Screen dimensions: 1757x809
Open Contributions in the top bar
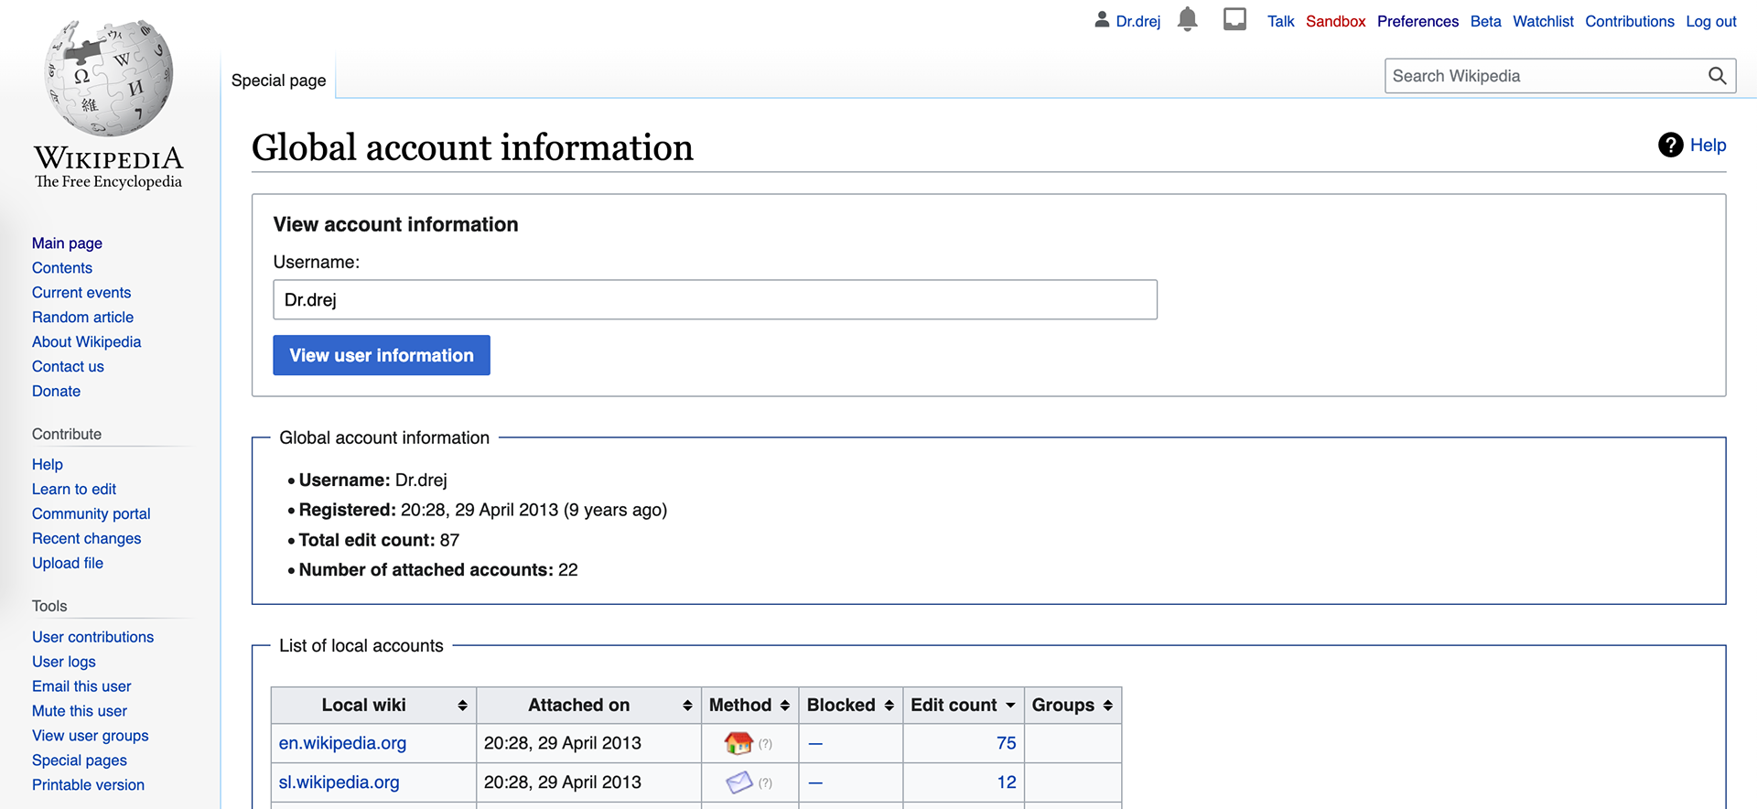click(x=1629, y=21)
